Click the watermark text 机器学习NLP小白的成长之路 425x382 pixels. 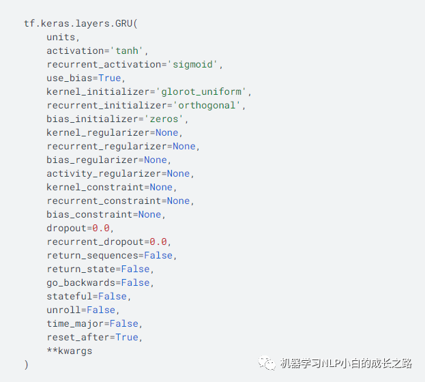pos(346,364)
